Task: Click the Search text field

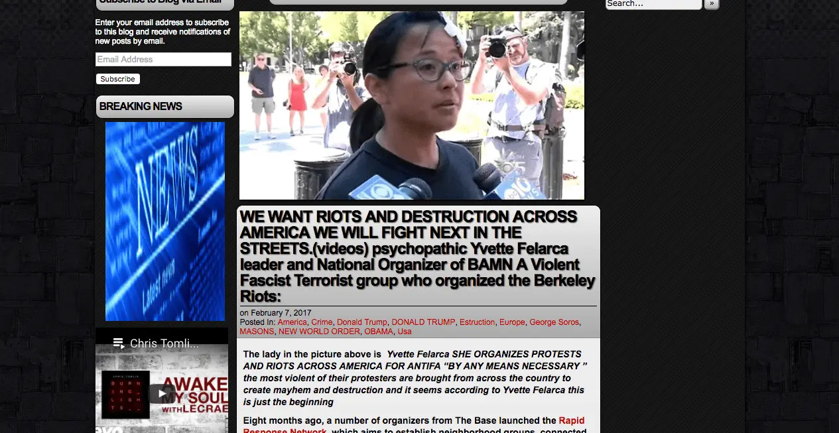Action: (653, 4)
